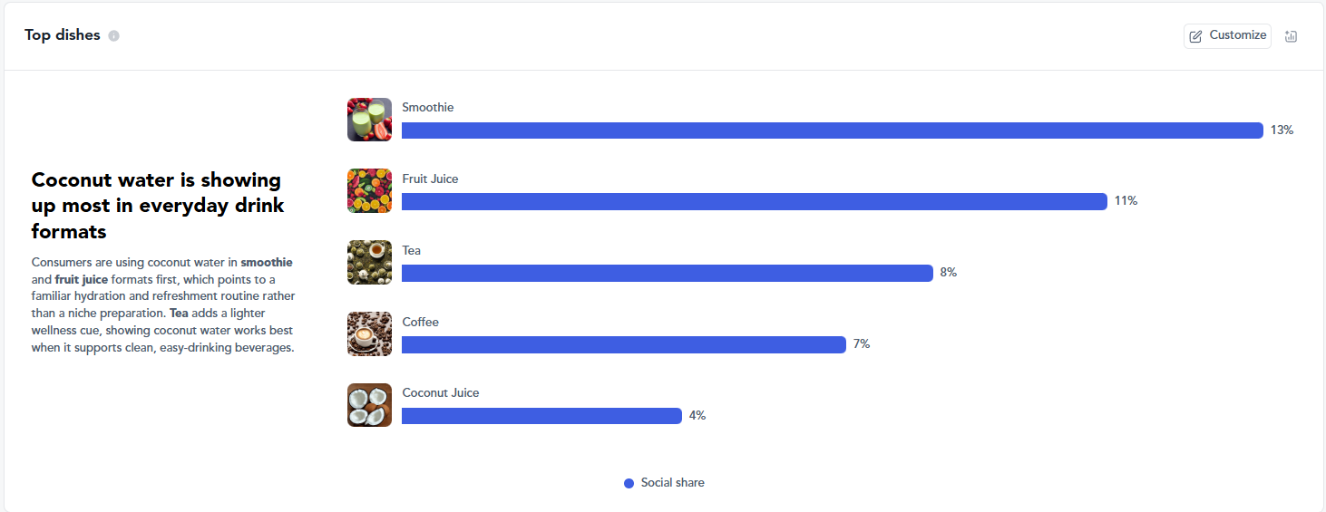Viewport: 1326px width, 512px height.
Task: Click the Coconut Juice thumbnail image
Action: [369, 405]
